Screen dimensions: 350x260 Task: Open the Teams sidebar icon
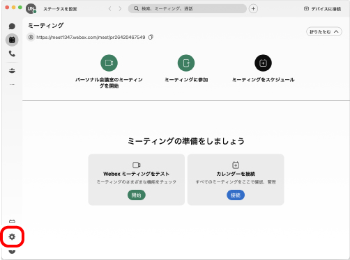click(x=12, y=71)
